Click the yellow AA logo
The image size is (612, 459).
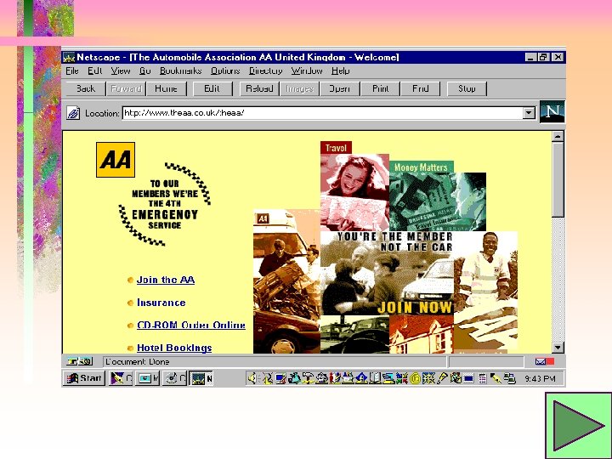point(116,160)
